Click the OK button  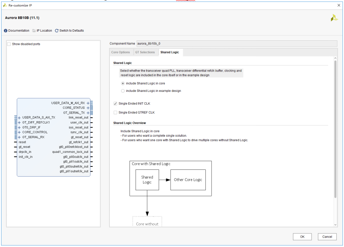(x=302, y=237)
